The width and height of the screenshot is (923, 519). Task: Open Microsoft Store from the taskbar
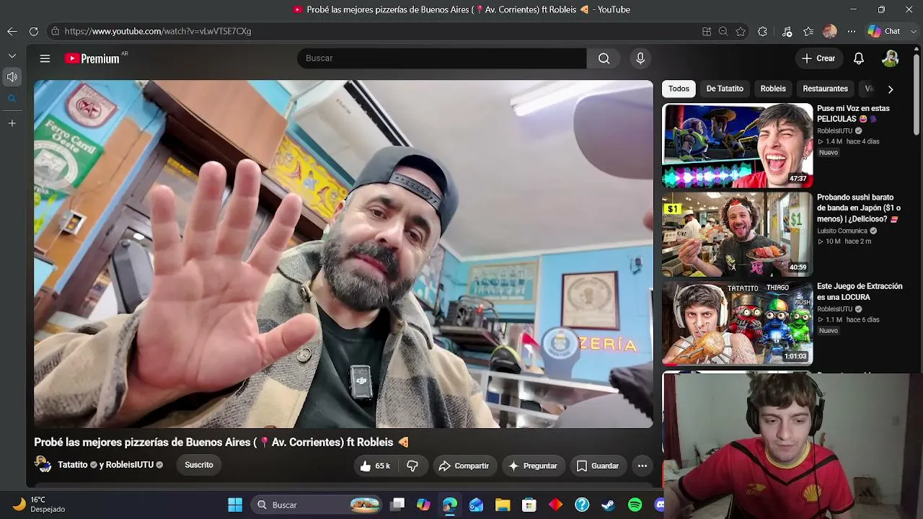529,505
